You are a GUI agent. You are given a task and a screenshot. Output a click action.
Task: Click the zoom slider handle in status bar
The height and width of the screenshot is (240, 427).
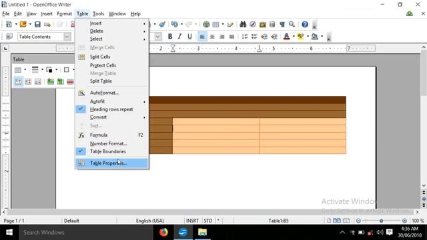click(x=381, y=221)
